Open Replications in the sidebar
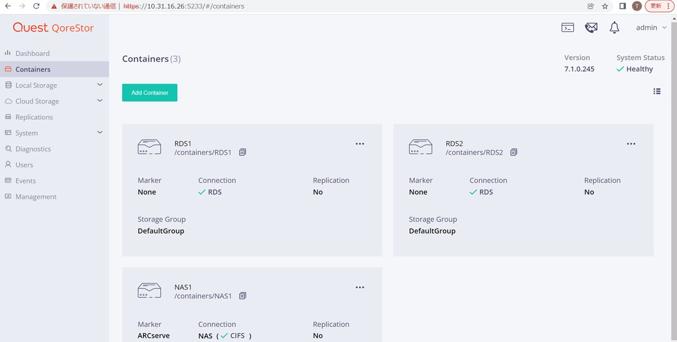 coord(34,117)
